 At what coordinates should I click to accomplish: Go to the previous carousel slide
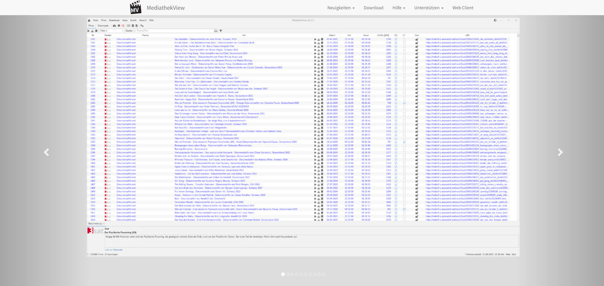[x=46, y=152]
